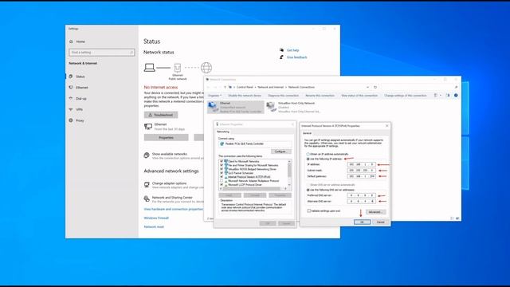Click the Alternate DNS server field

click(x=362, y=202)
